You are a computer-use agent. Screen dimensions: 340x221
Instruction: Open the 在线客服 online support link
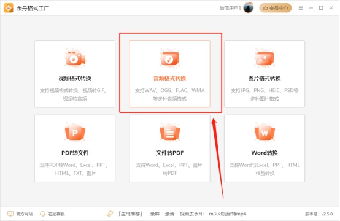pos(56,214)
